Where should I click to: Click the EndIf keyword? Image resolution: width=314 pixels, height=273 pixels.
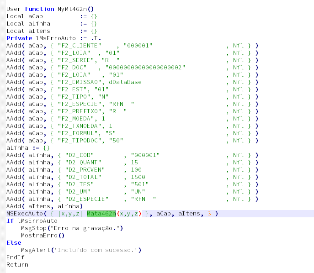pos(16,257)
